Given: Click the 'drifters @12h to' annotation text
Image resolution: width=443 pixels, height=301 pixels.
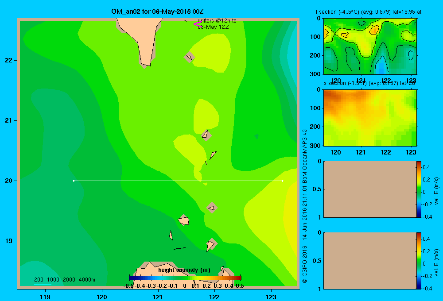Looking at the screenshot, I should pyautogui.click(x=217, y=21).
